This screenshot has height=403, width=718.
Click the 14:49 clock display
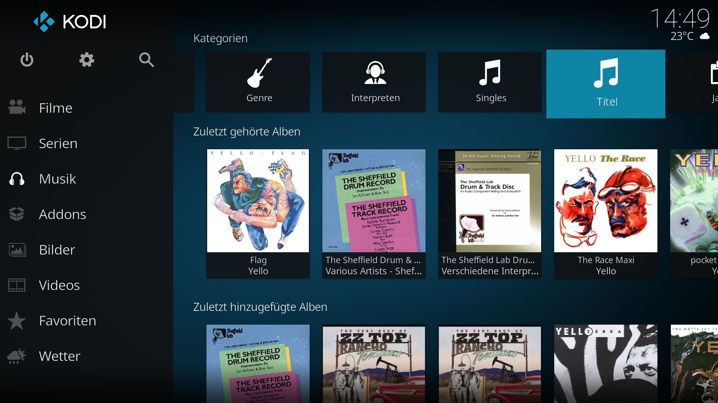(x=680, y=18)
